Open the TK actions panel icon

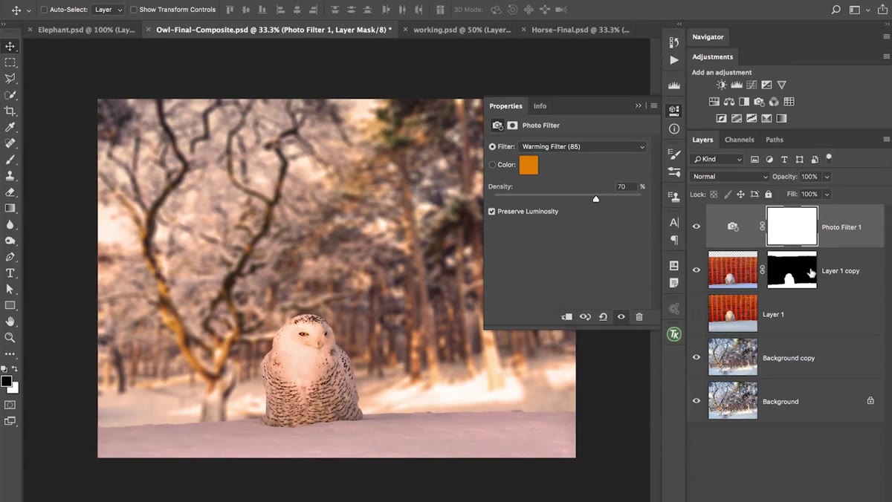(674, 335)
